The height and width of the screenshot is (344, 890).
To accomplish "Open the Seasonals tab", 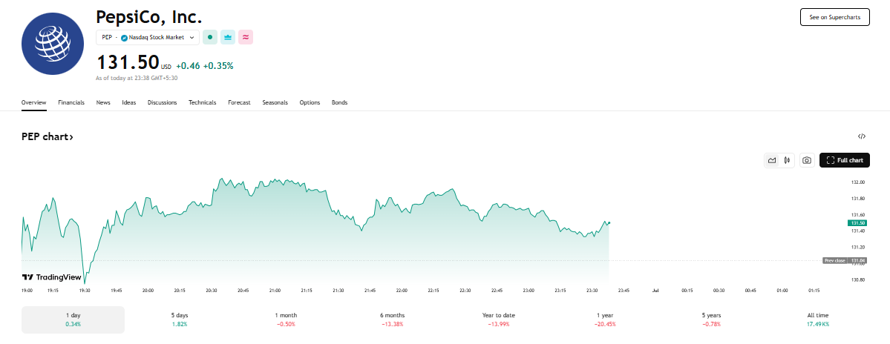I will (275, 102).
